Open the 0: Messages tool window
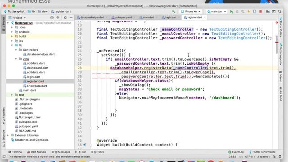 pos(61,152)
